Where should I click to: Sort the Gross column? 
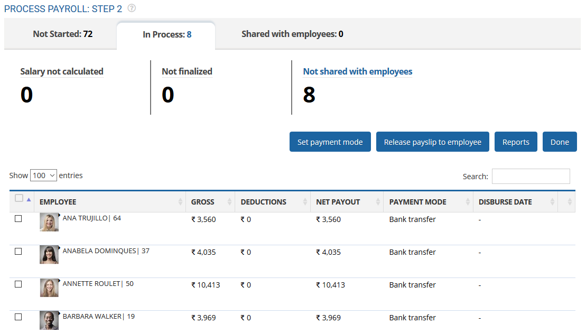click(229, 201)
